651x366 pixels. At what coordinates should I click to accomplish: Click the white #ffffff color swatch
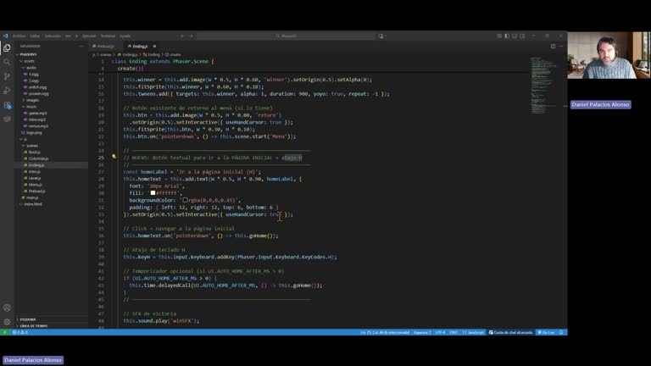point(153,193)
